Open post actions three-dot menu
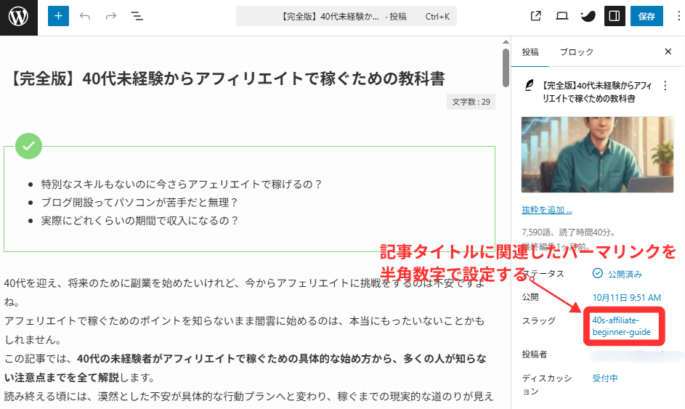The height and width of the screenshot is (409, 685). click(x=665, y=86)
